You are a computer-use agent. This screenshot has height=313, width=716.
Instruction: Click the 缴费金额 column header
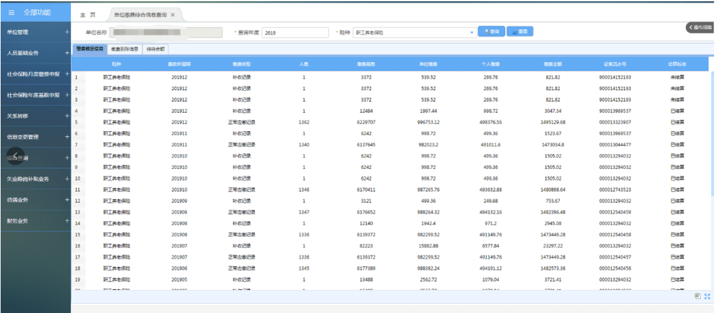click(x=553, y=65)
